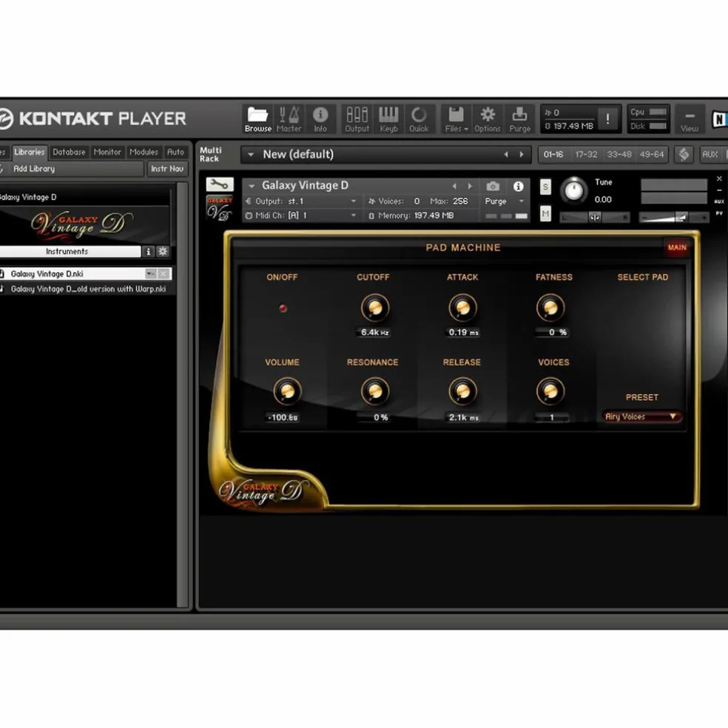Go to previous multi rack preset

[506, 155]
